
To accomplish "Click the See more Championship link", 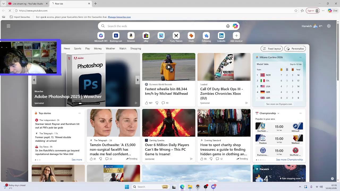I will 289,160.
